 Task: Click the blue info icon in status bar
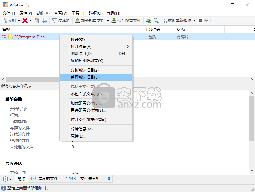pos(4,188)
